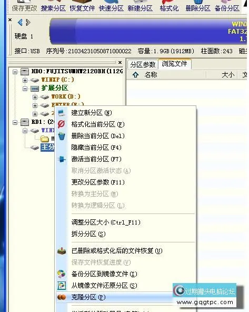The width and height of the screenshot is (249, 312).
Task: Click the 格式化 toolbar button
Action: pyautogui.click(x=169, y=6)
